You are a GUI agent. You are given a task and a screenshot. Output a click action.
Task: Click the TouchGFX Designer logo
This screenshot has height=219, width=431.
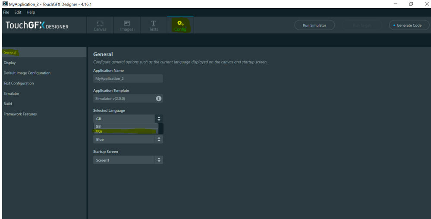click(x=37, y=25)
